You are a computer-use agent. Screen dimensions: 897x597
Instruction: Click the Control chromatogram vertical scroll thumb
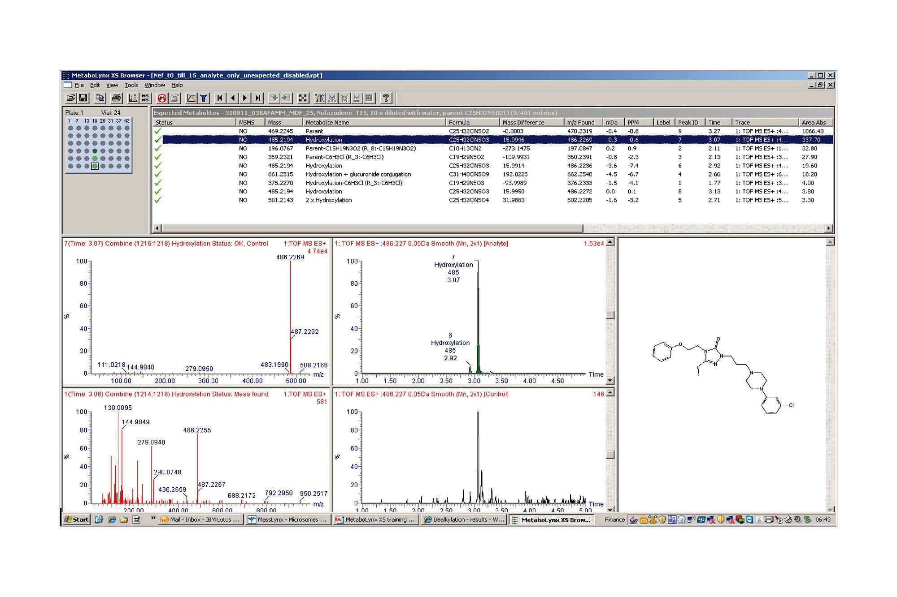coord(610,455)
